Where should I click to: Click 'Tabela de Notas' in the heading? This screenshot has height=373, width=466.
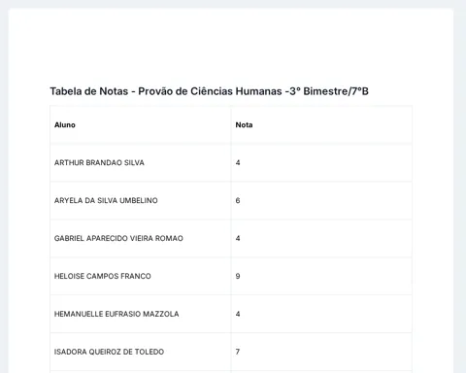point(89,91)
